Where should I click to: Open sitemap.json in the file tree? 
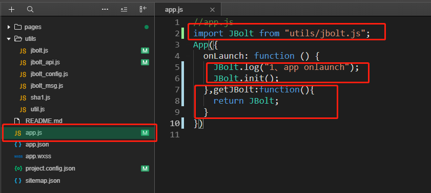43,181
